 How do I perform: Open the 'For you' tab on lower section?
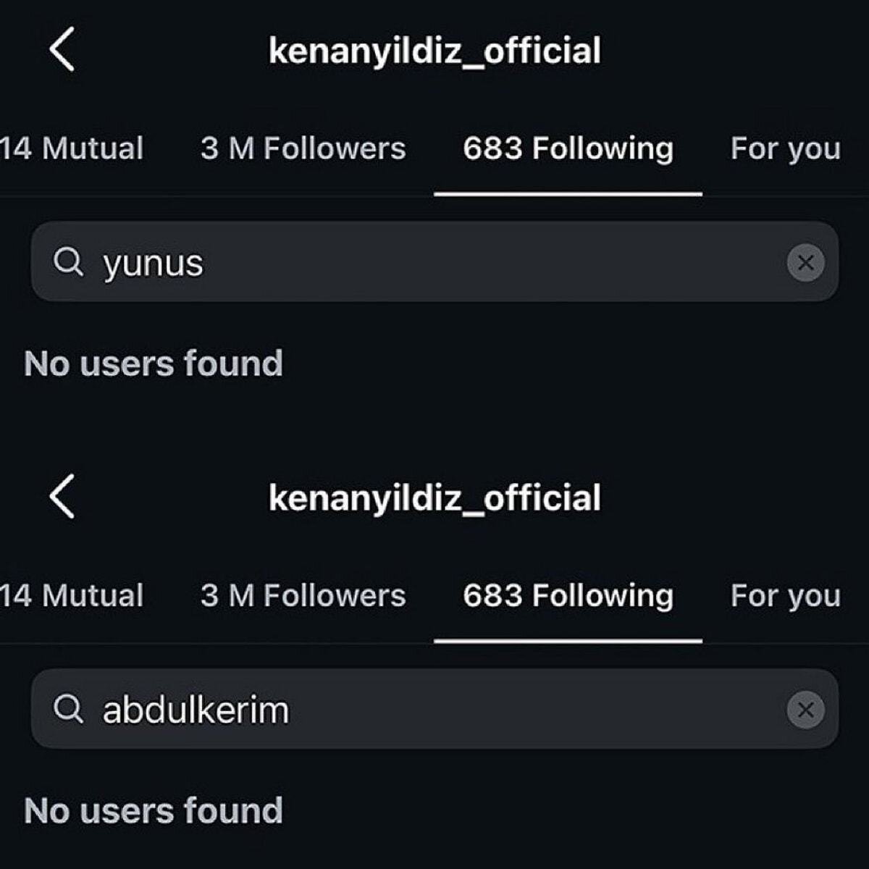click(785, 595)
